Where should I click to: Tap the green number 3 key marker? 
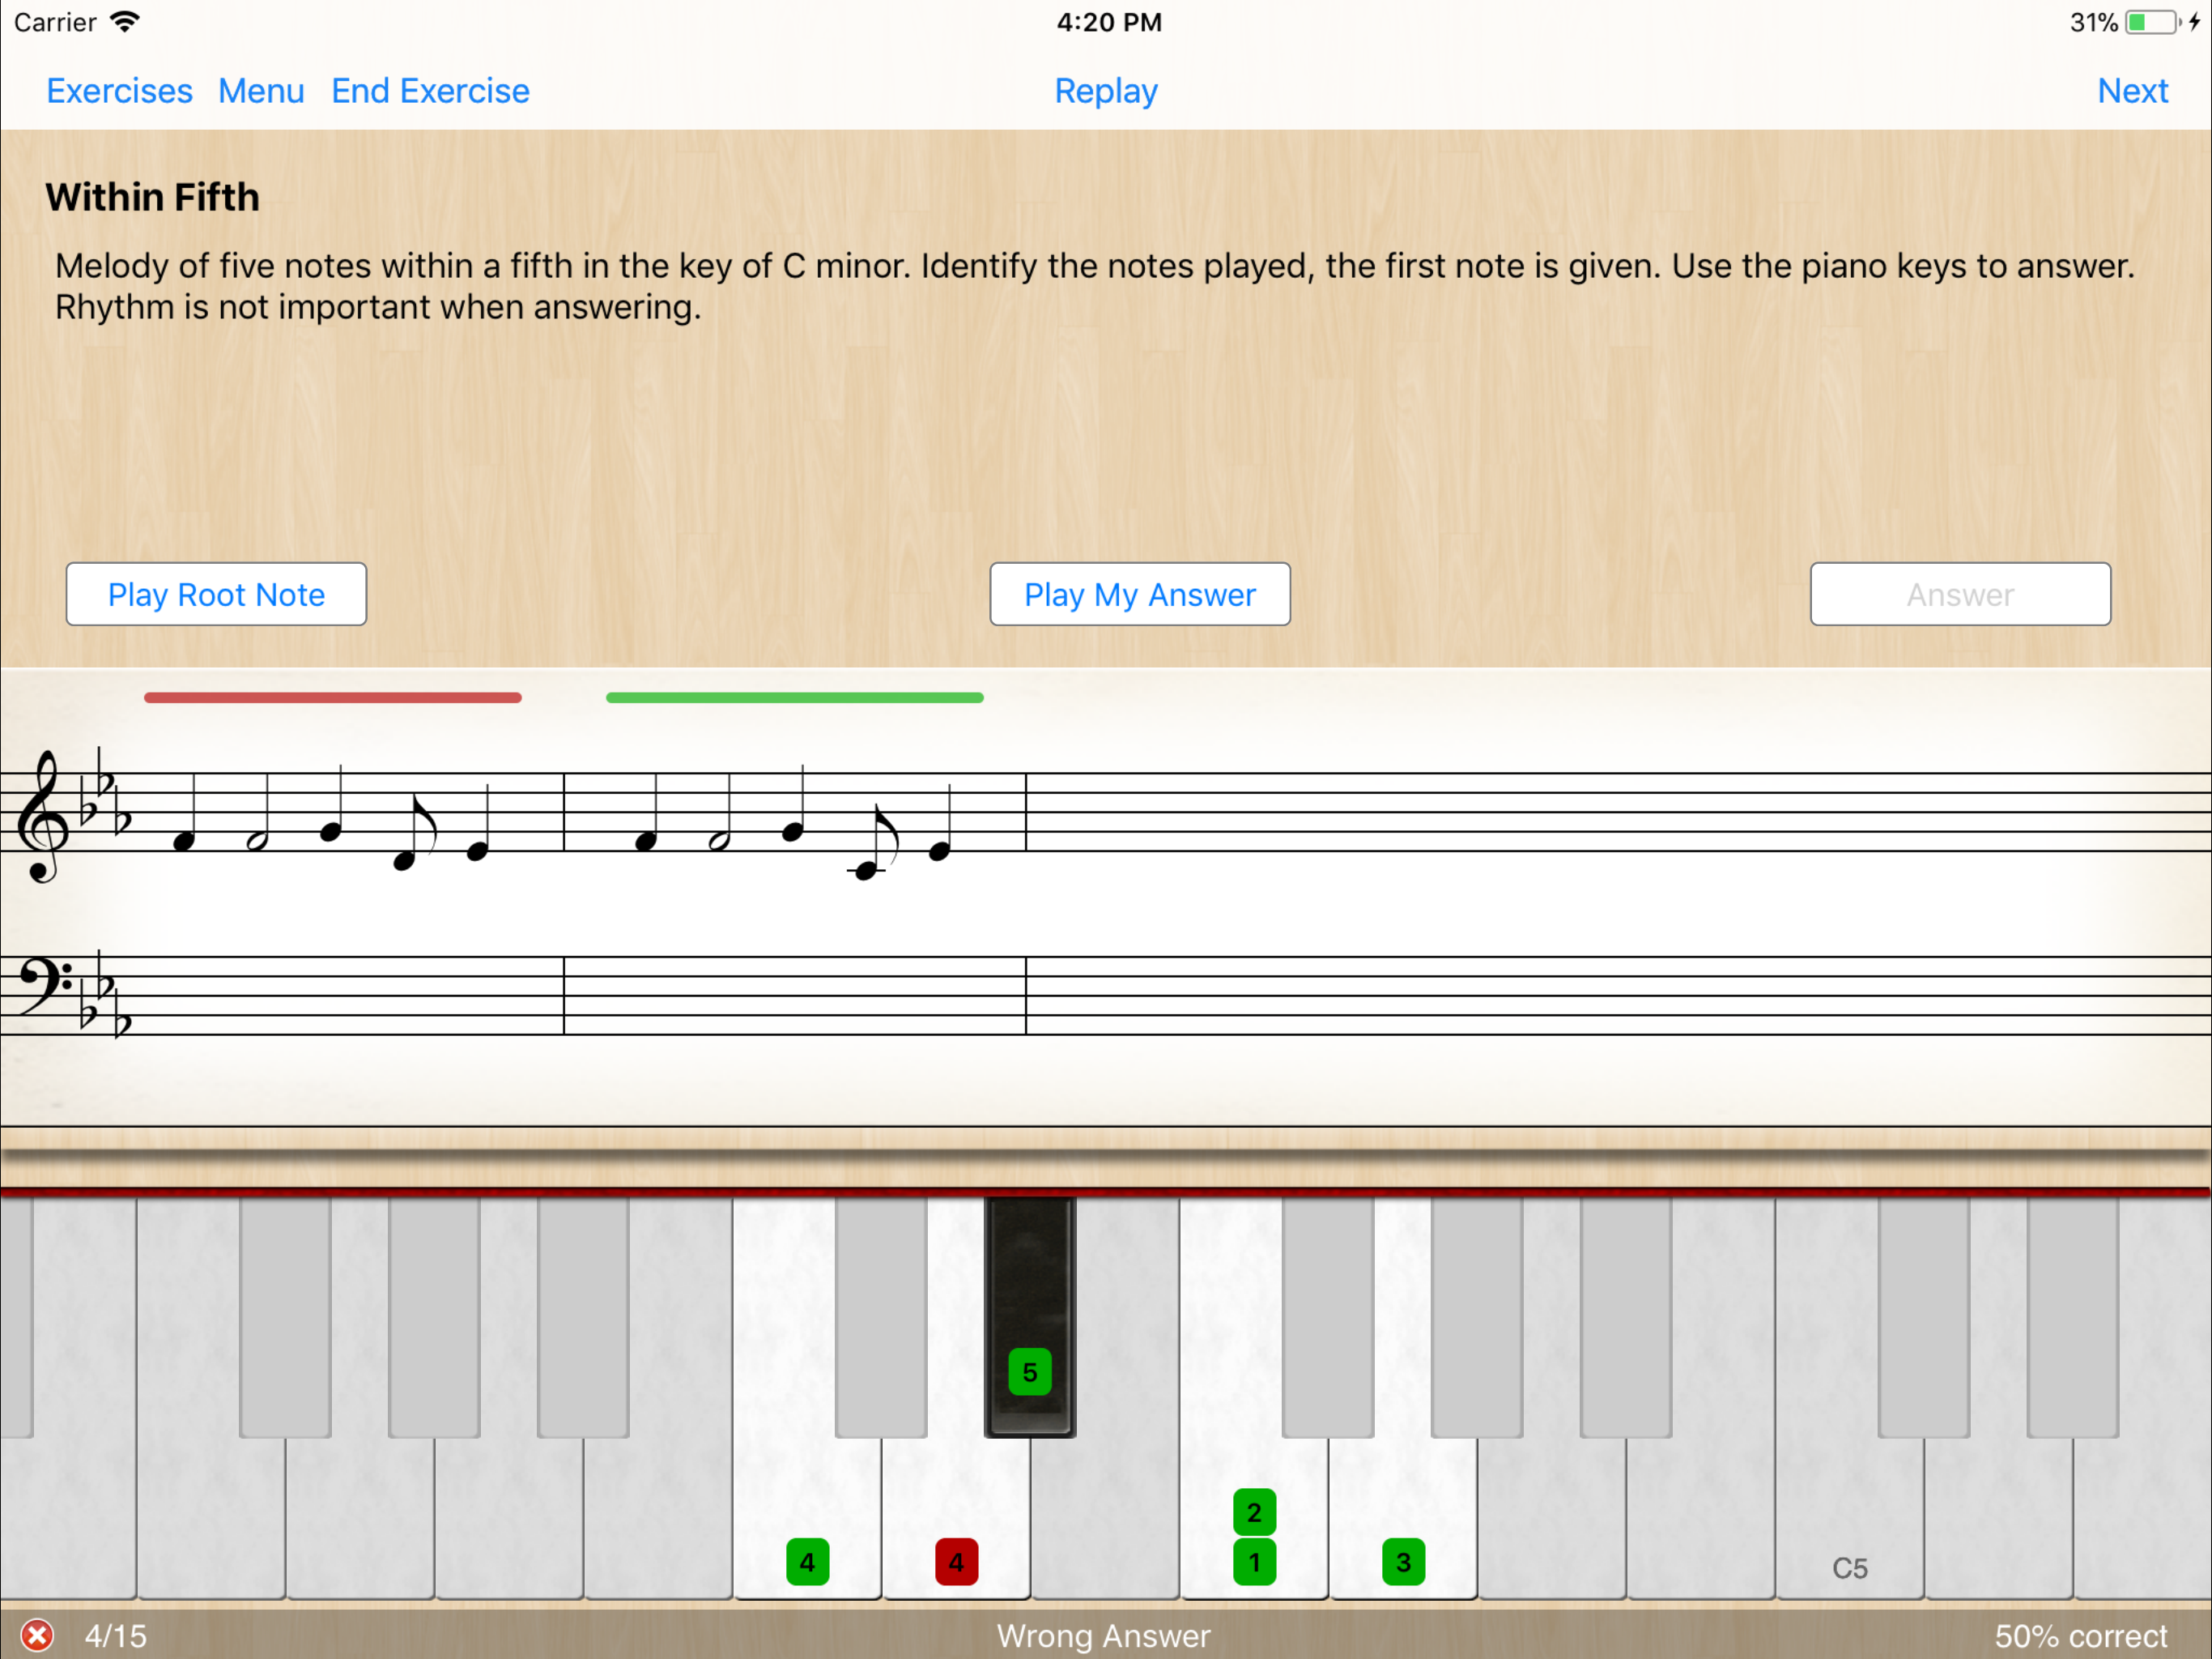pos(1403,1562)
